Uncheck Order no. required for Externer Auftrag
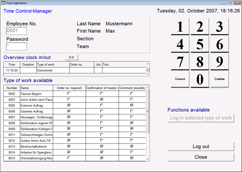Image resolution: width=242 pixels, height=172 pixels. pyautogui.click(x=69, y=105)
